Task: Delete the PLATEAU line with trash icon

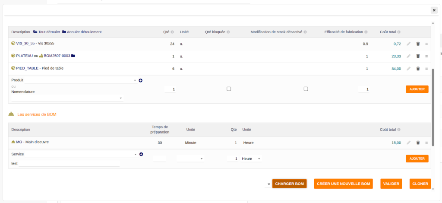Action: tap(418, 56)
